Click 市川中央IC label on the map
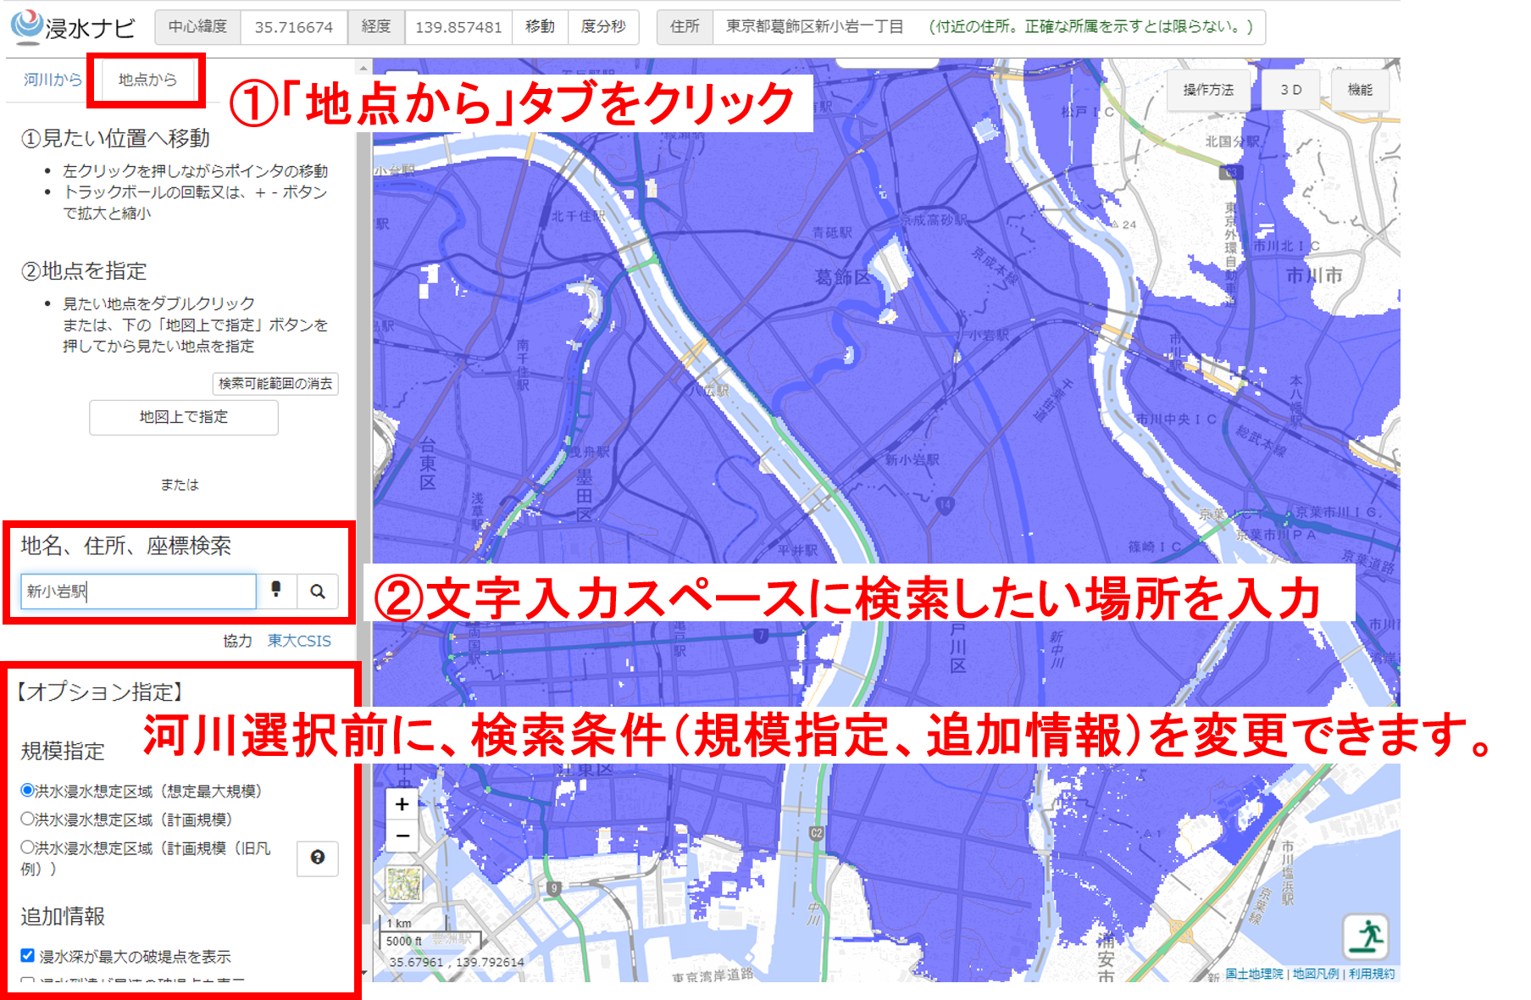 pyautogui.click(x=1176, y=419)
